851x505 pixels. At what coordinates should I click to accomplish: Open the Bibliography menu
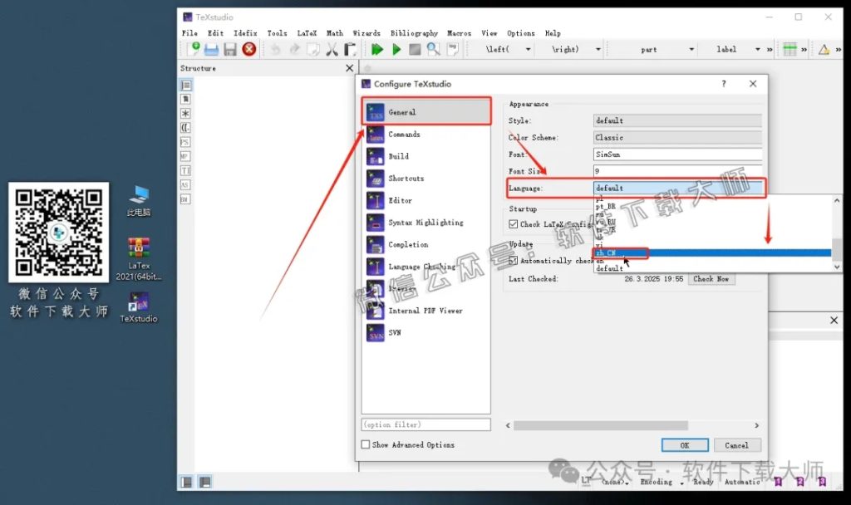pyautogui.click(x=414, y=33)
